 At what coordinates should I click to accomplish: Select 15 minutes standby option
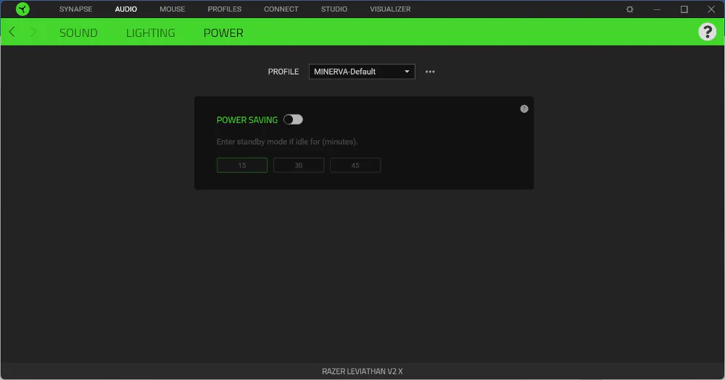point(242,165)
